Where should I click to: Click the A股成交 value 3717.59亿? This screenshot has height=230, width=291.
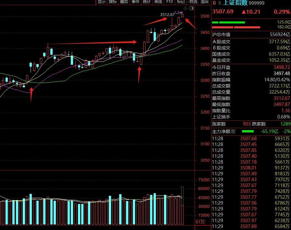tap(280, 42)
